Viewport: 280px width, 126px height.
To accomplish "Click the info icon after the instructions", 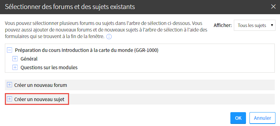I will coord(109,37).
